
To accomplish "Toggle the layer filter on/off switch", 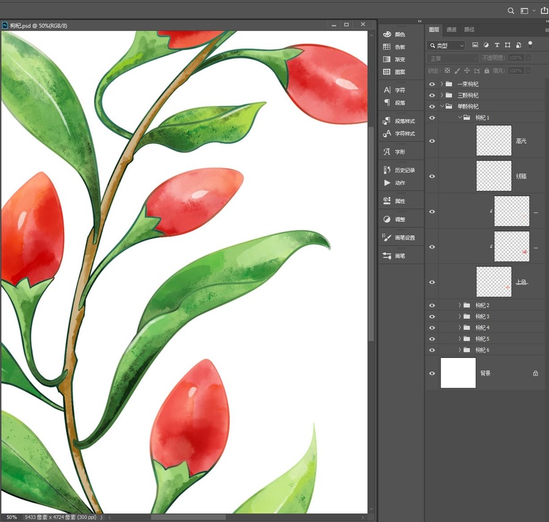I will pos(530,45).
